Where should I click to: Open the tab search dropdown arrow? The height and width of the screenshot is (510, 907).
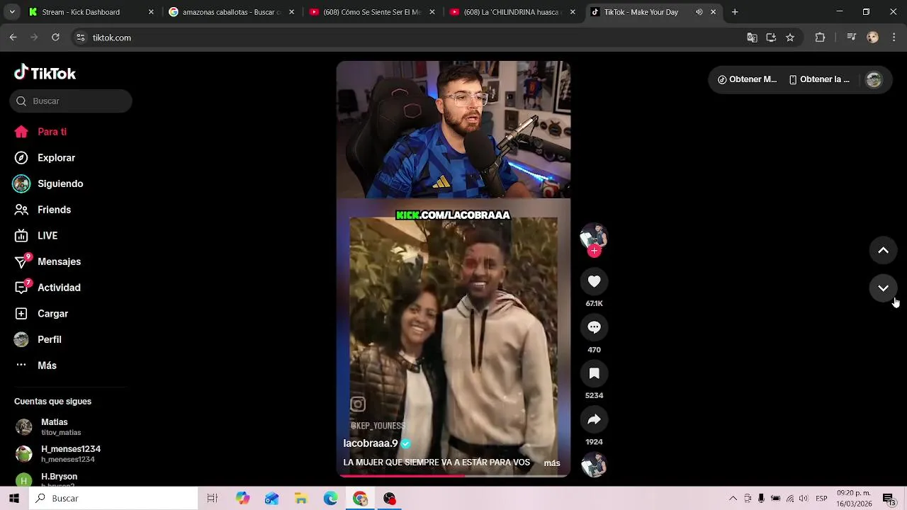coord(12,12)
